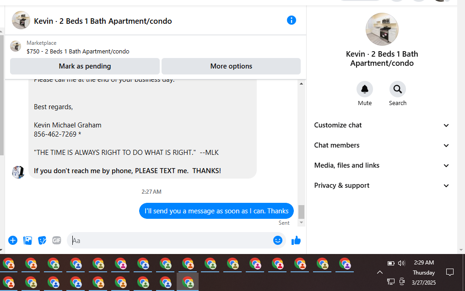The height and width of the screenshot is (291, 465).
Task: Open the Windows notification center icon
Action: click(x=450, y=272)
